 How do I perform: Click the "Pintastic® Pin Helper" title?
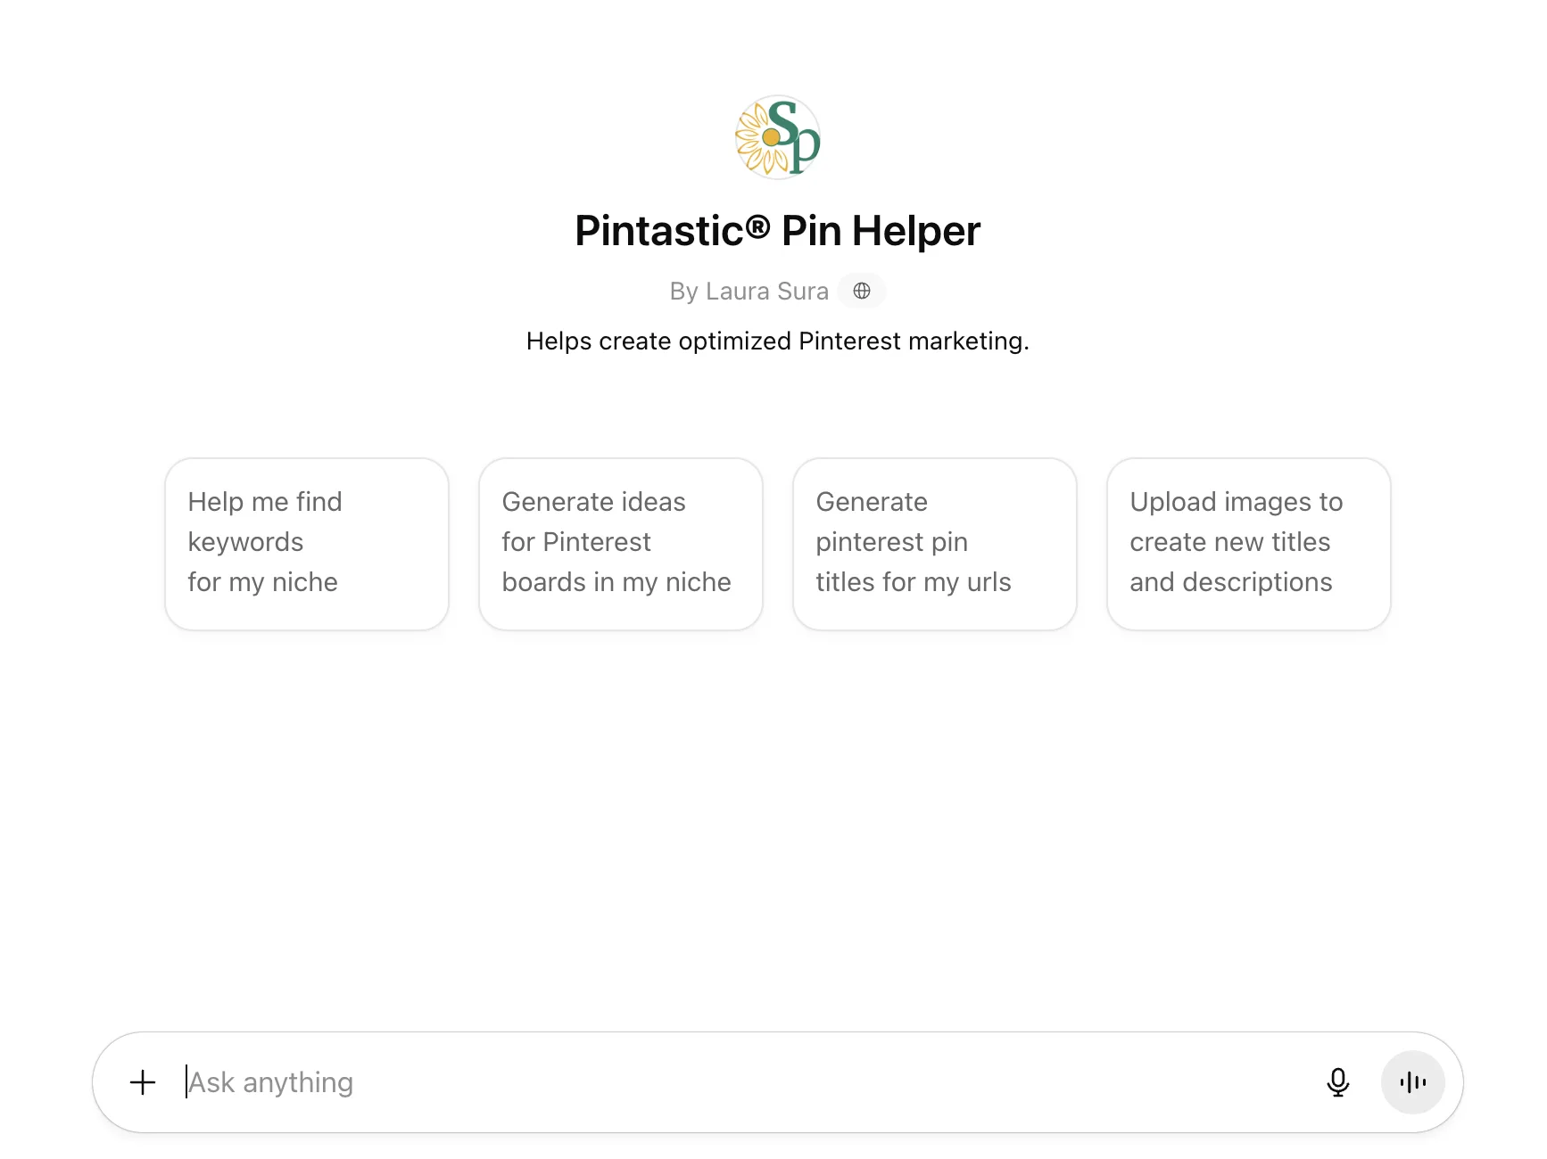coord(775,230)
